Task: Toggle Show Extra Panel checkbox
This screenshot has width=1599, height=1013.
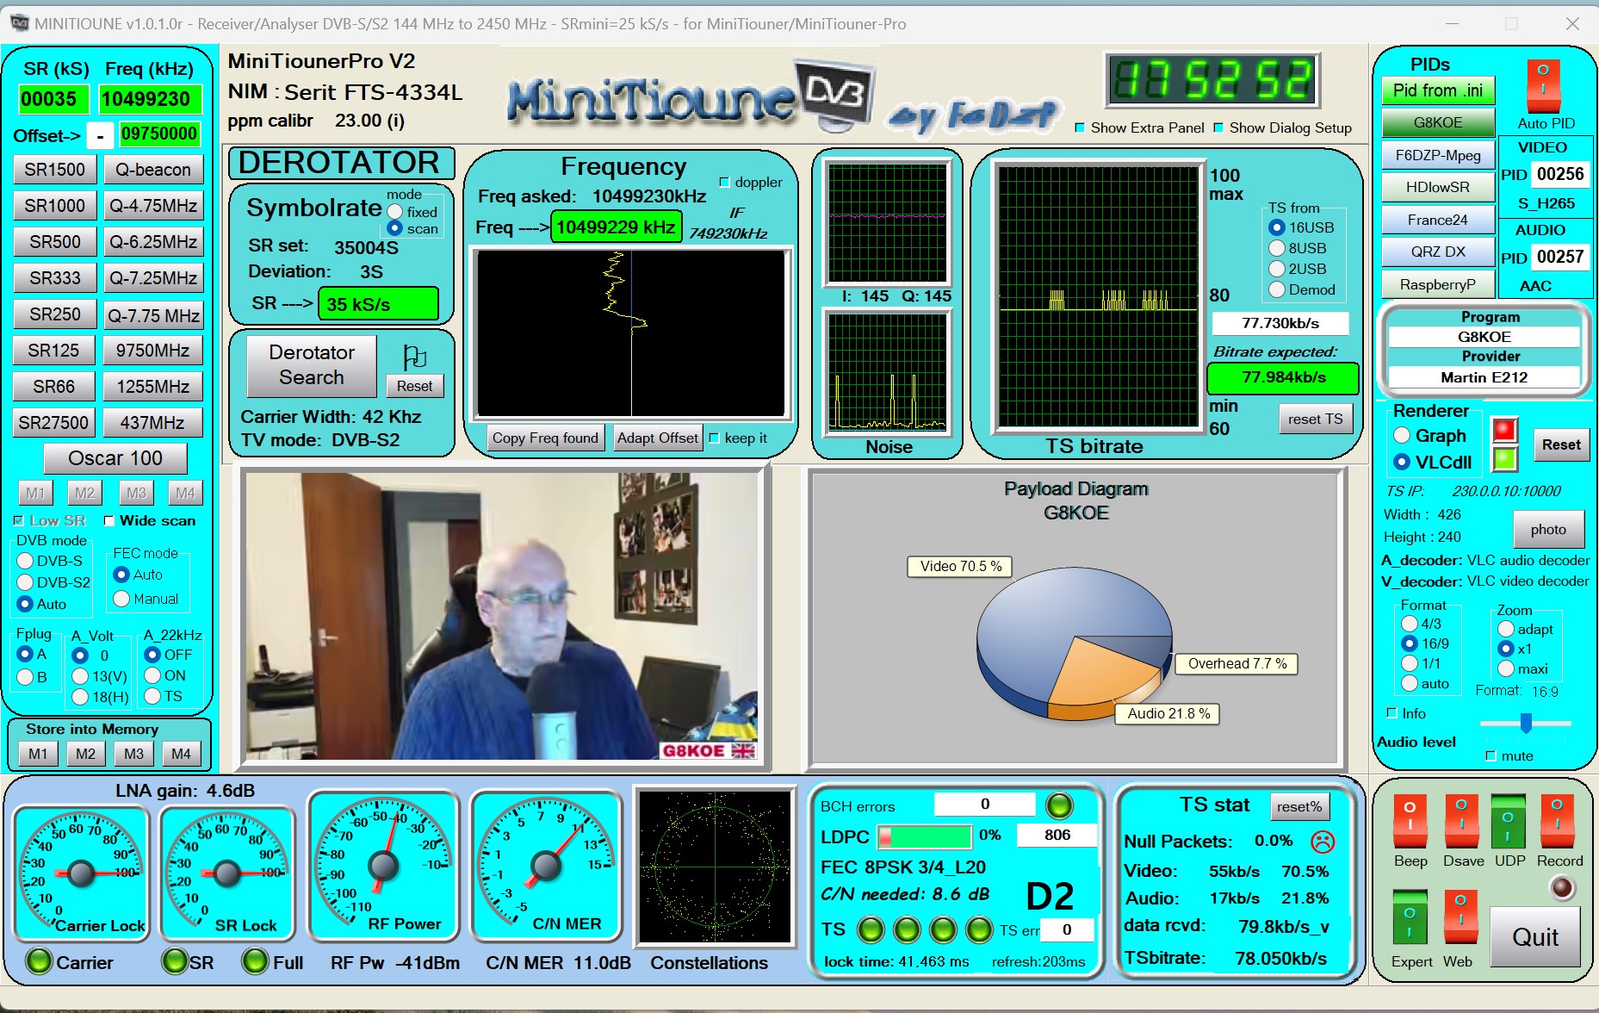Action: tap(1080, 127)
